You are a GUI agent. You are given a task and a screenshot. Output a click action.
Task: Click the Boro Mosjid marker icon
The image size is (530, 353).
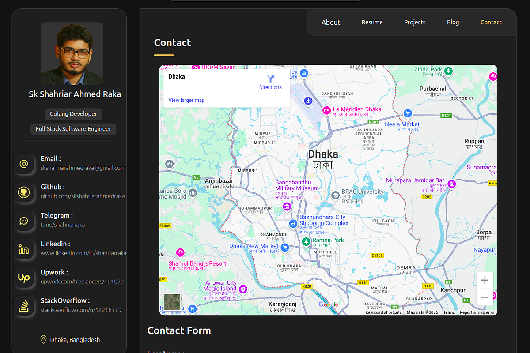tap(193, 193)
